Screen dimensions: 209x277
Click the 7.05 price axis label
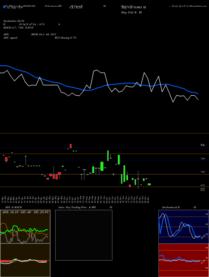coord(203,172)
